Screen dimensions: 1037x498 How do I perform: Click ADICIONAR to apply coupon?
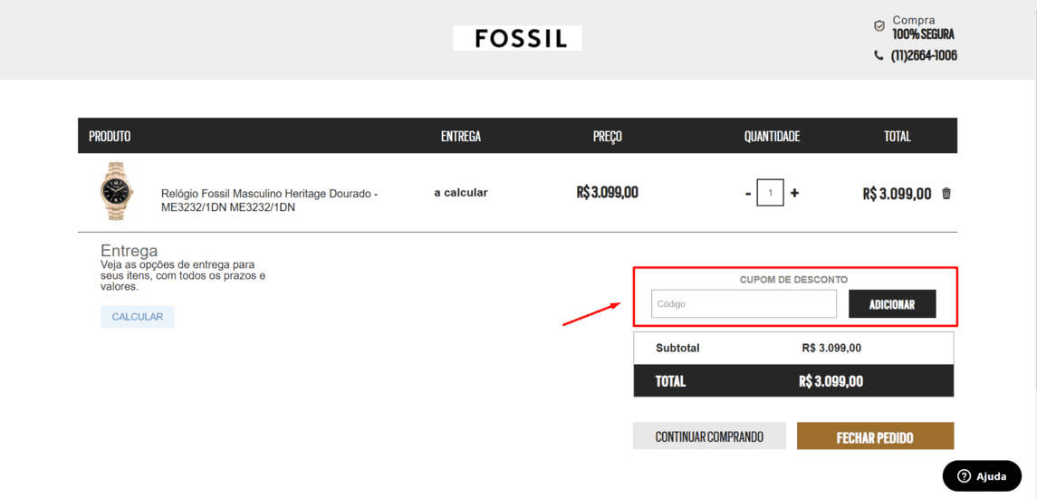[x=892, y=304]
